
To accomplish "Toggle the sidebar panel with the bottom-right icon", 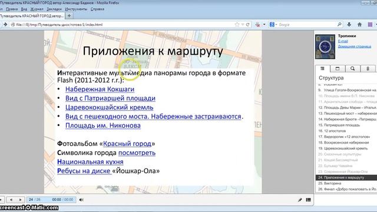I will [x=309, y=200].
